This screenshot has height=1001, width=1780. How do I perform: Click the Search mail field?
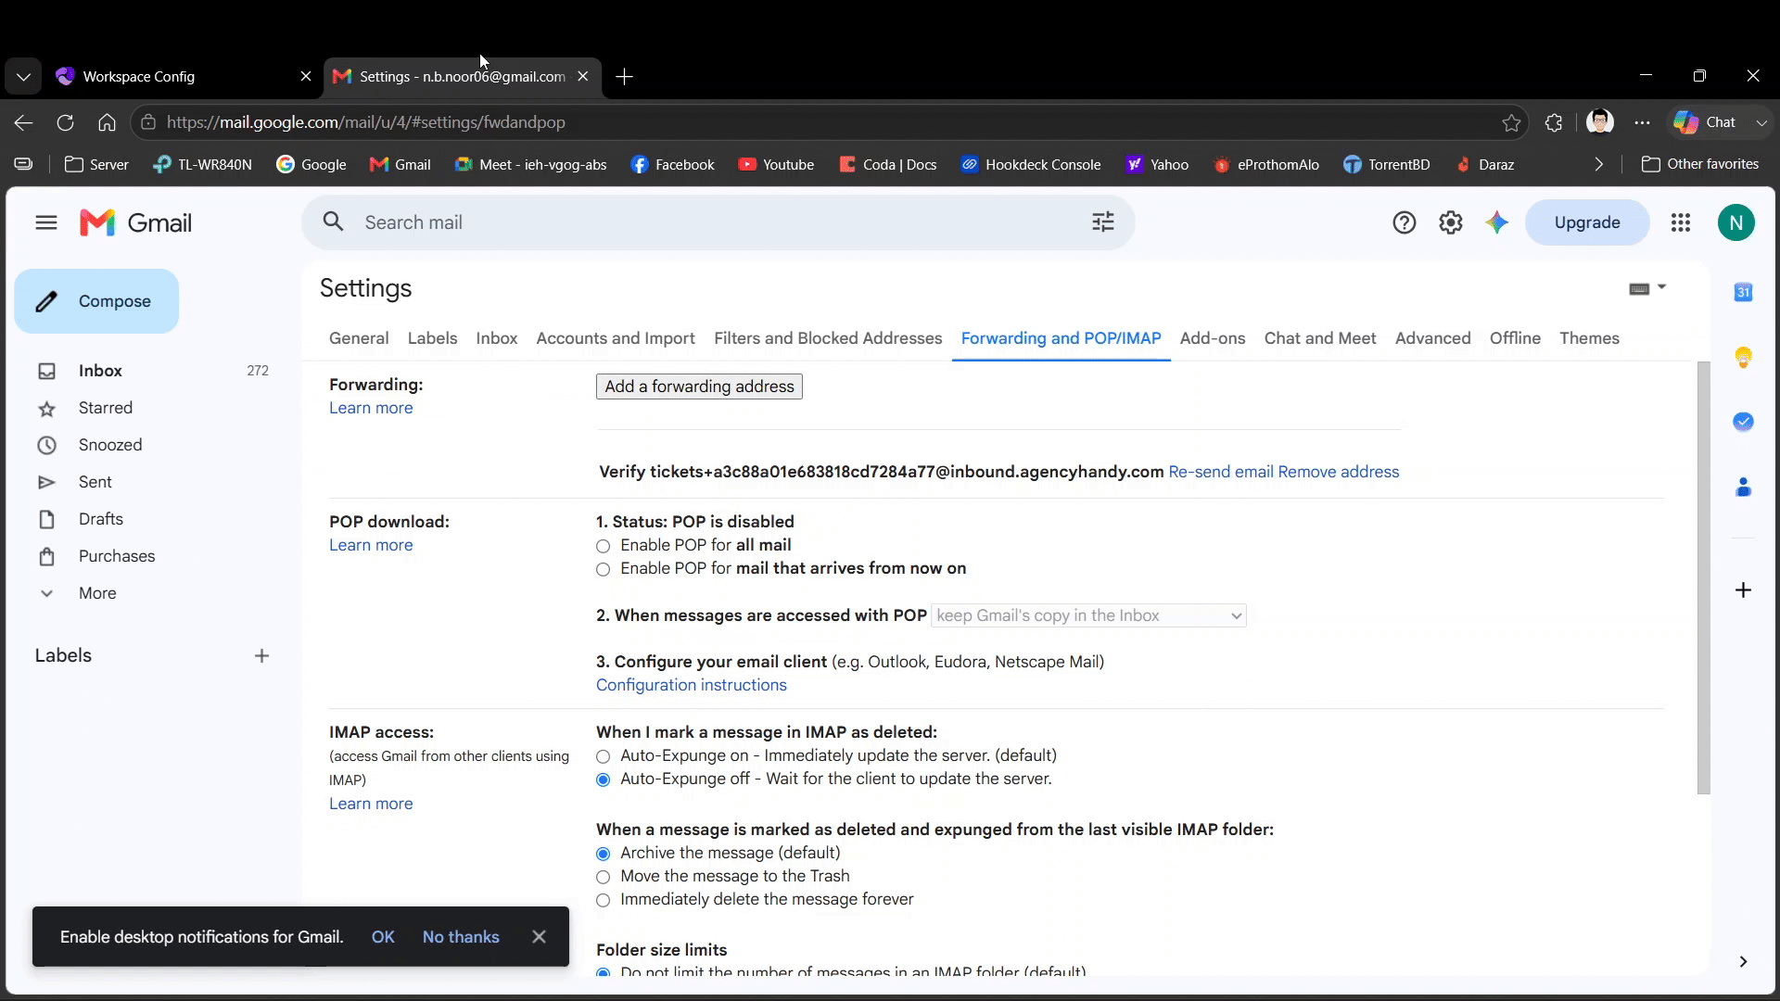718,222
